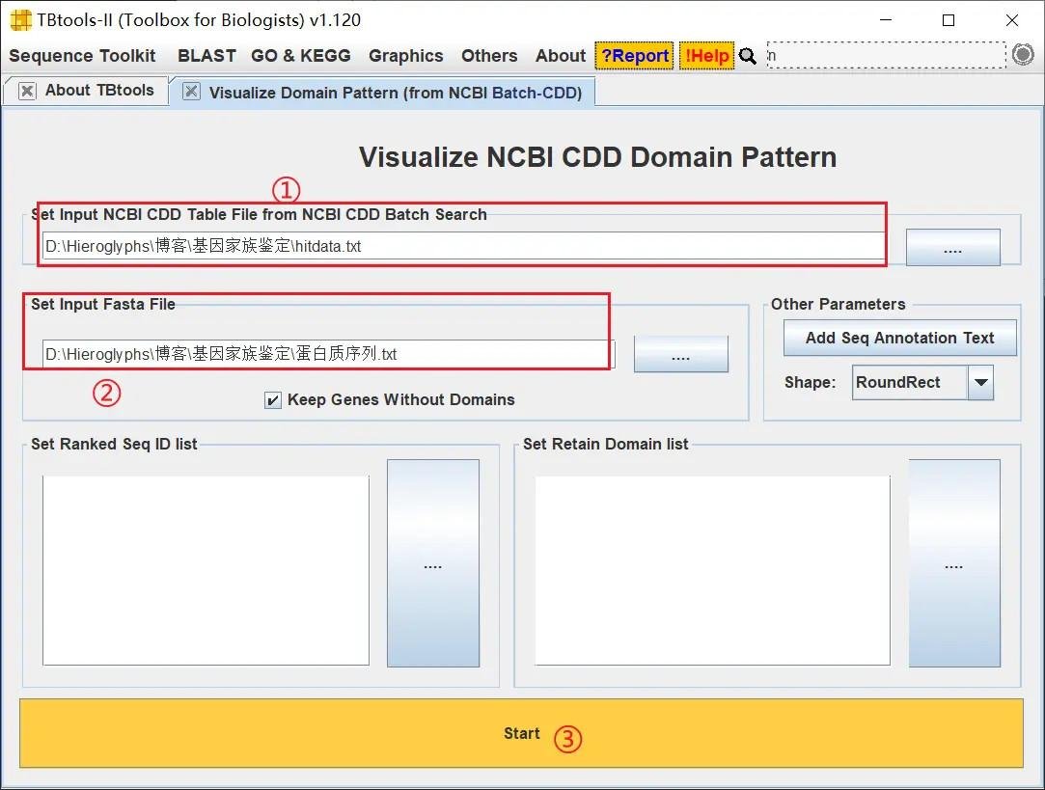Viewport: 1045px width, 790px height.
Task: Click the yellow Start button
Action: (x=521, y=733)
